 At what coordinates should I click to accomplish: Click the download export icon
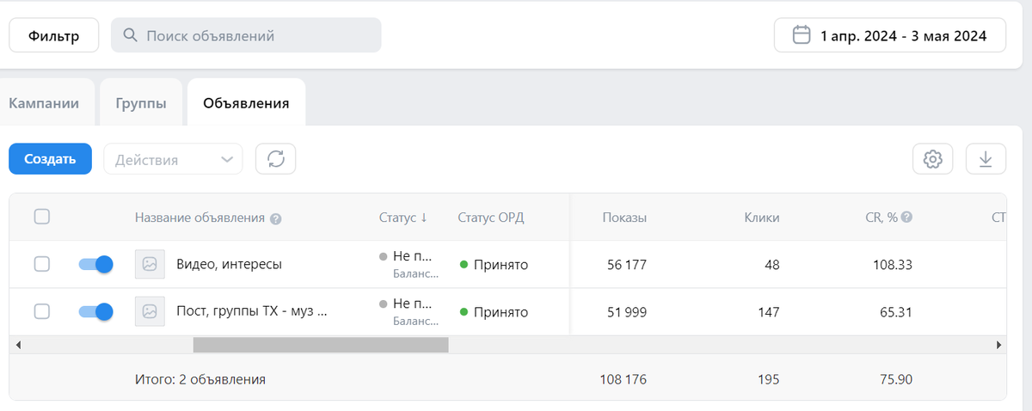pyautogui.click(x=986, y=159)
